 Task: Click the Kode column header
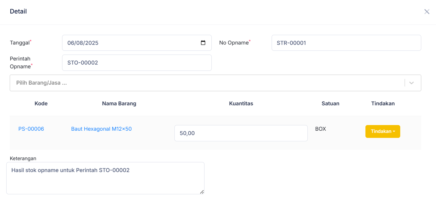[41, 103]
